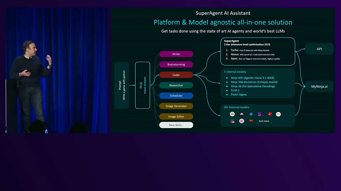The height and width of the screenshot is (191, 341).
Task: Click the New Skills... box
Action: coord(176,125)
